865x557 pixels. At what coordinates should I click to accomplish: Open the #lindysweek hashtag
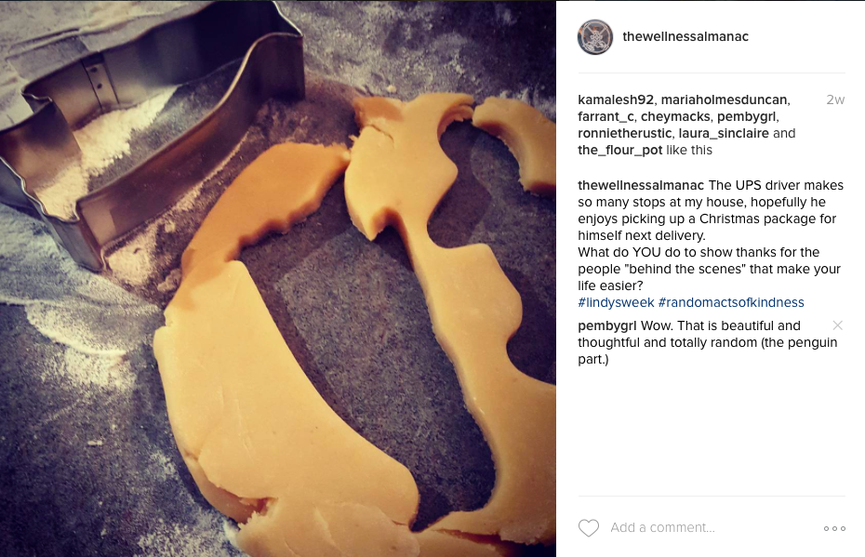point(616,302)
